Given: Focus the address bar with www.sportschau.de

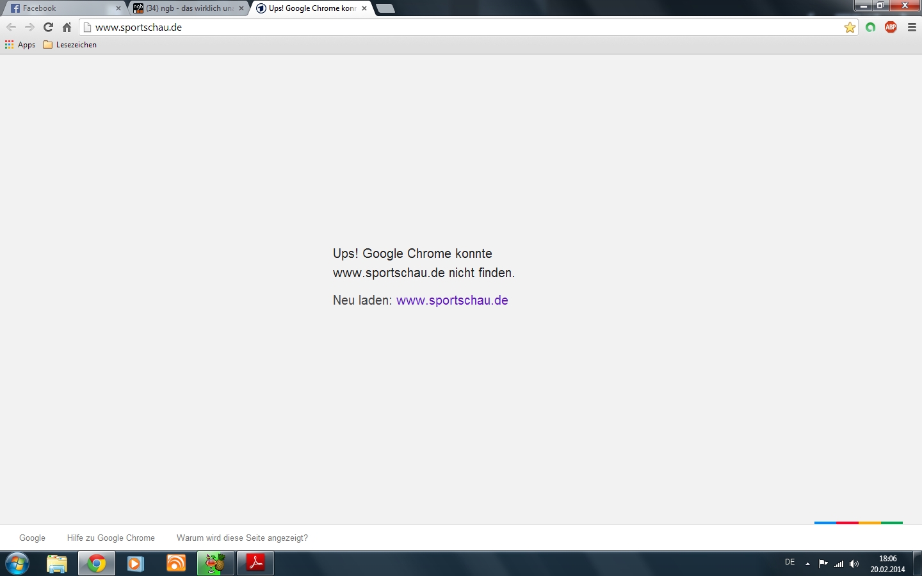Looking at the screenshot, I should (x=448, y=27).
